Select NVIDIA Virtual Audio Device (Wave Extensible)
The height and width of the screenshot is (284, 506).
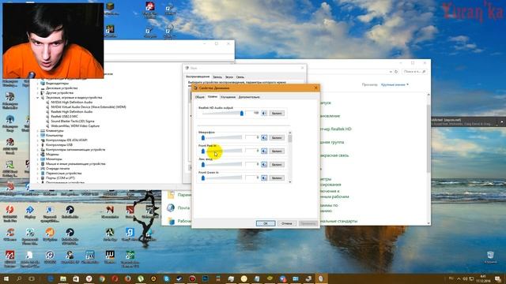(89, 107)
